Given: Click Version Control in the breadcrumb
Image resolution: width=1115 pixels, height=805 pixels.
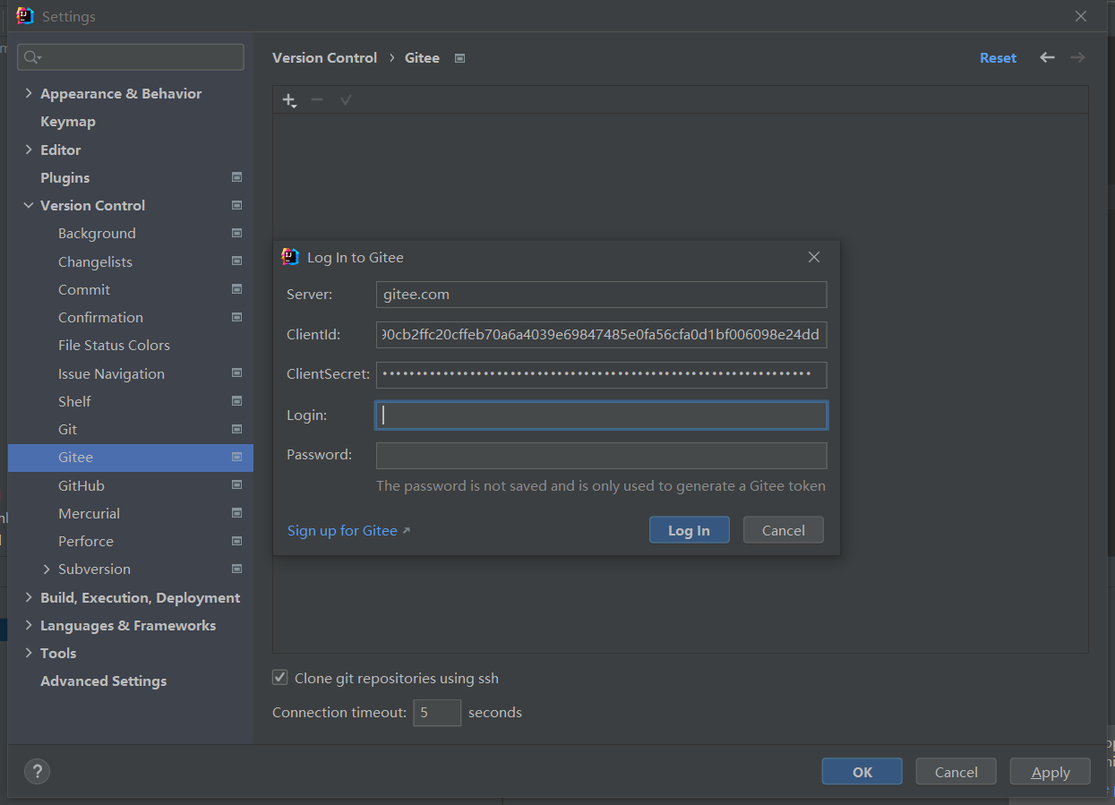Looking at the screenshot, I should click(x=324, y=57).
